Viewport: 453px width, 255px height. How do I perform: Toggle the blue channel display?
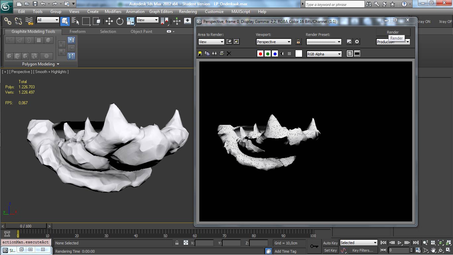click(275, 54)
